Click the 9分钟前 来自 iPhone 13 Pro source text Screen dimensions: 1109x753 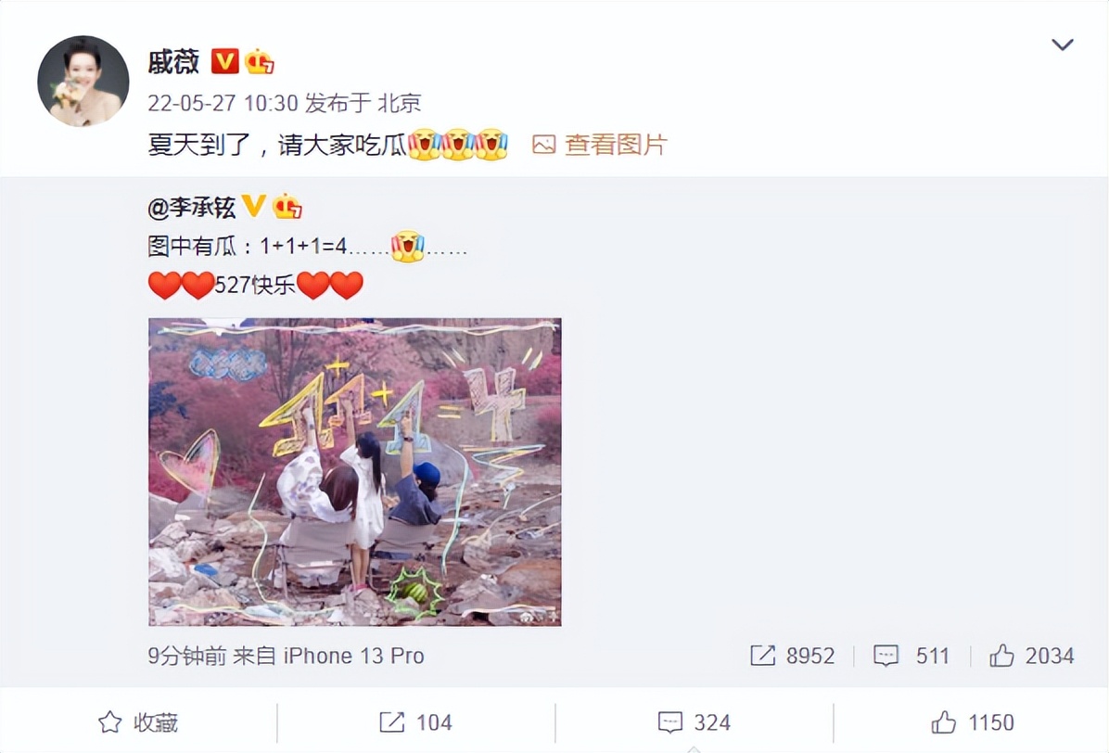coord(286,657)
